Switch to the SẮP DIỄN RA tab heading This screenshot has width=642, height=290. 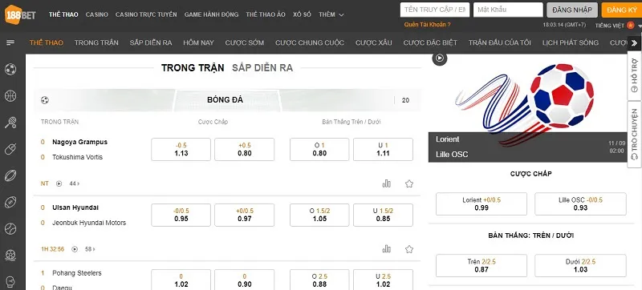(x=262, y=68)
